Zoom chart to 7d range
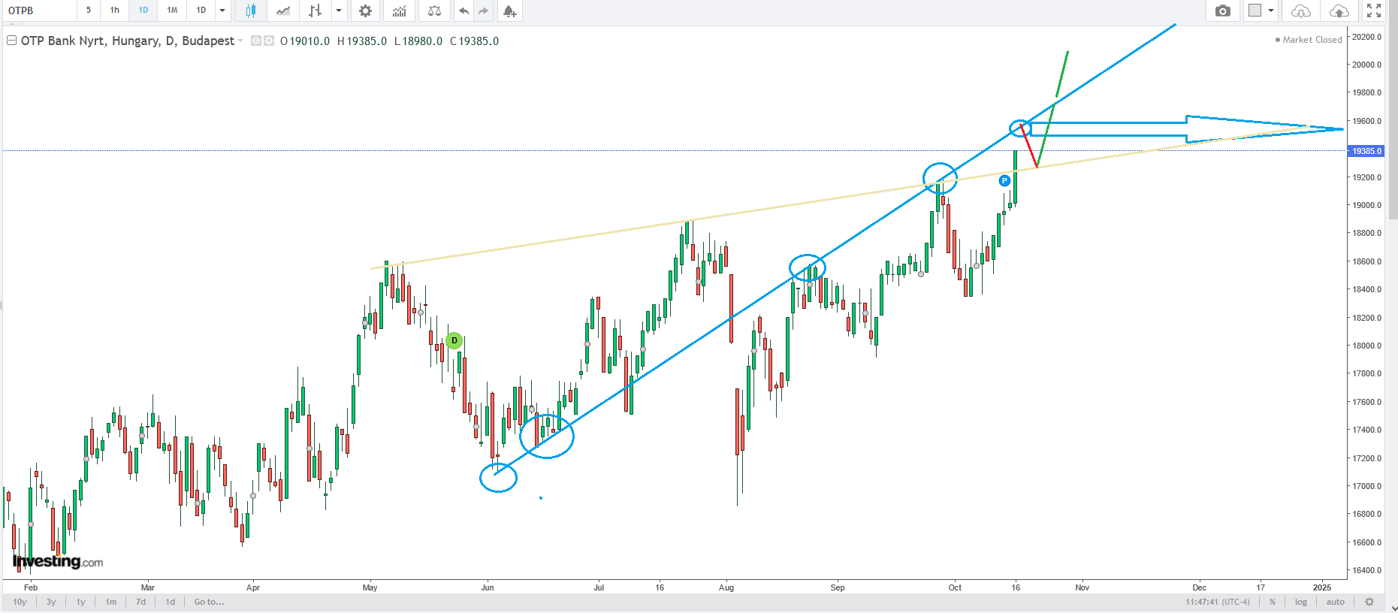Image resolution: width=1398 pixels, height=613 pixels. point(140,602)
